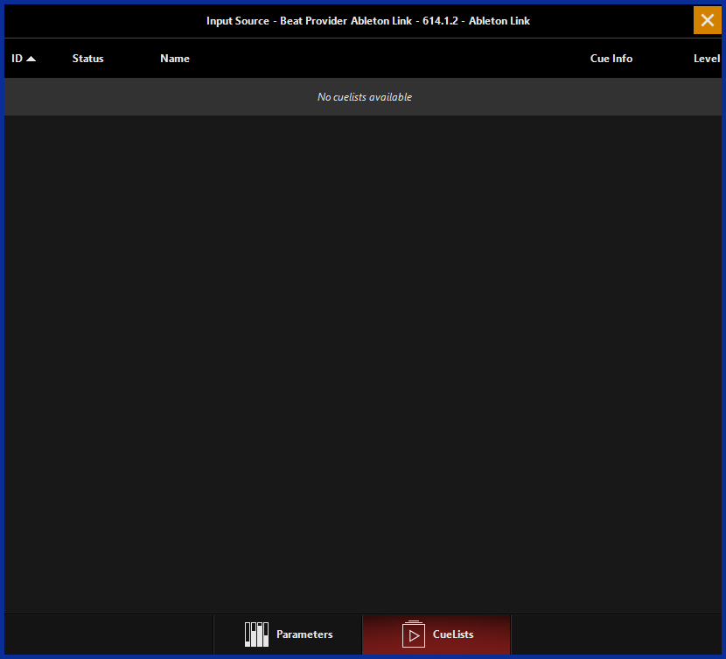Click the CueLists play icon
This screenshot has width=726, height=659.
coord(414,634)
